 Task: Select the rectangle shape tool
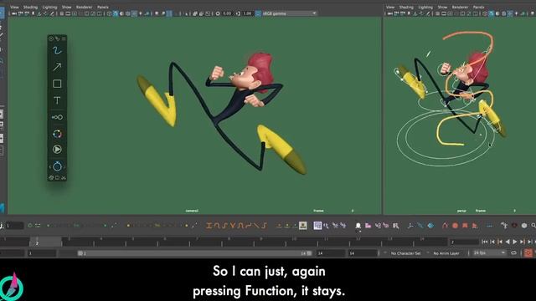point(57,84)
